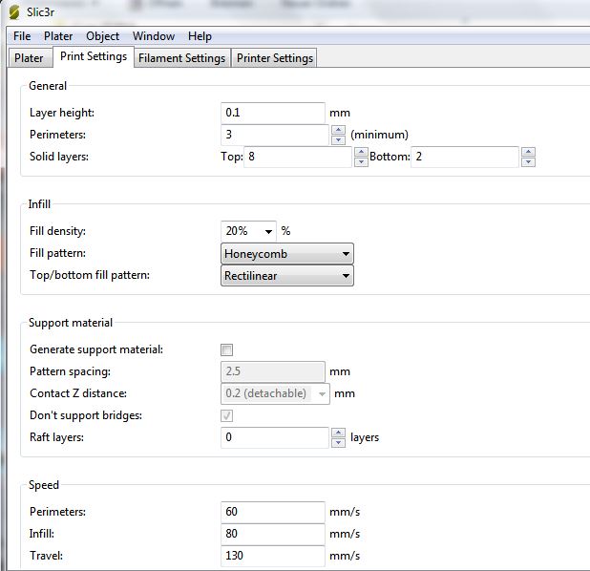Click the Speed section heading
The height and width of the screenshot is (571, 590).
pos(44,485)
